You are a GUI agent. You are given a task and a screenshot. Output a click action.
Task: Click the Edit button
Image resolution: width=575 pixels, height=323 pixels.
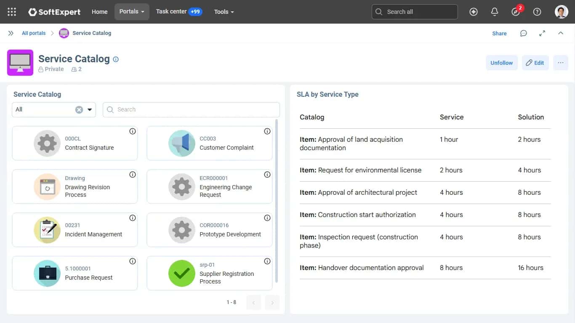535,63
